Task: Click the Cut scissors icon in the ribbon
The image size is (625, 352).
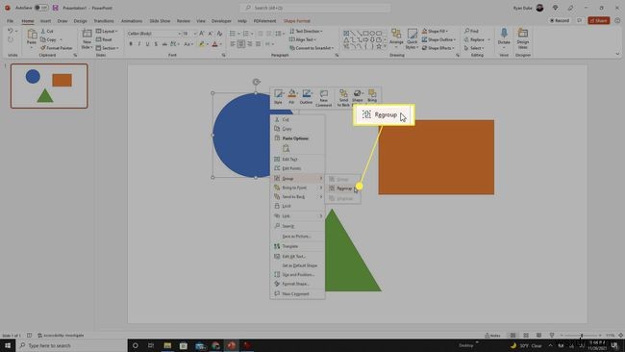Action: click(43, 31)
